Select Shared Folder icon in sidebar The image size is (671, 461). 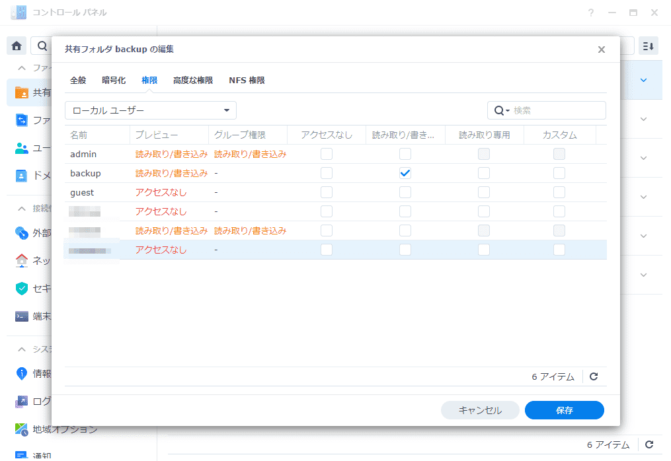(21, 92)
